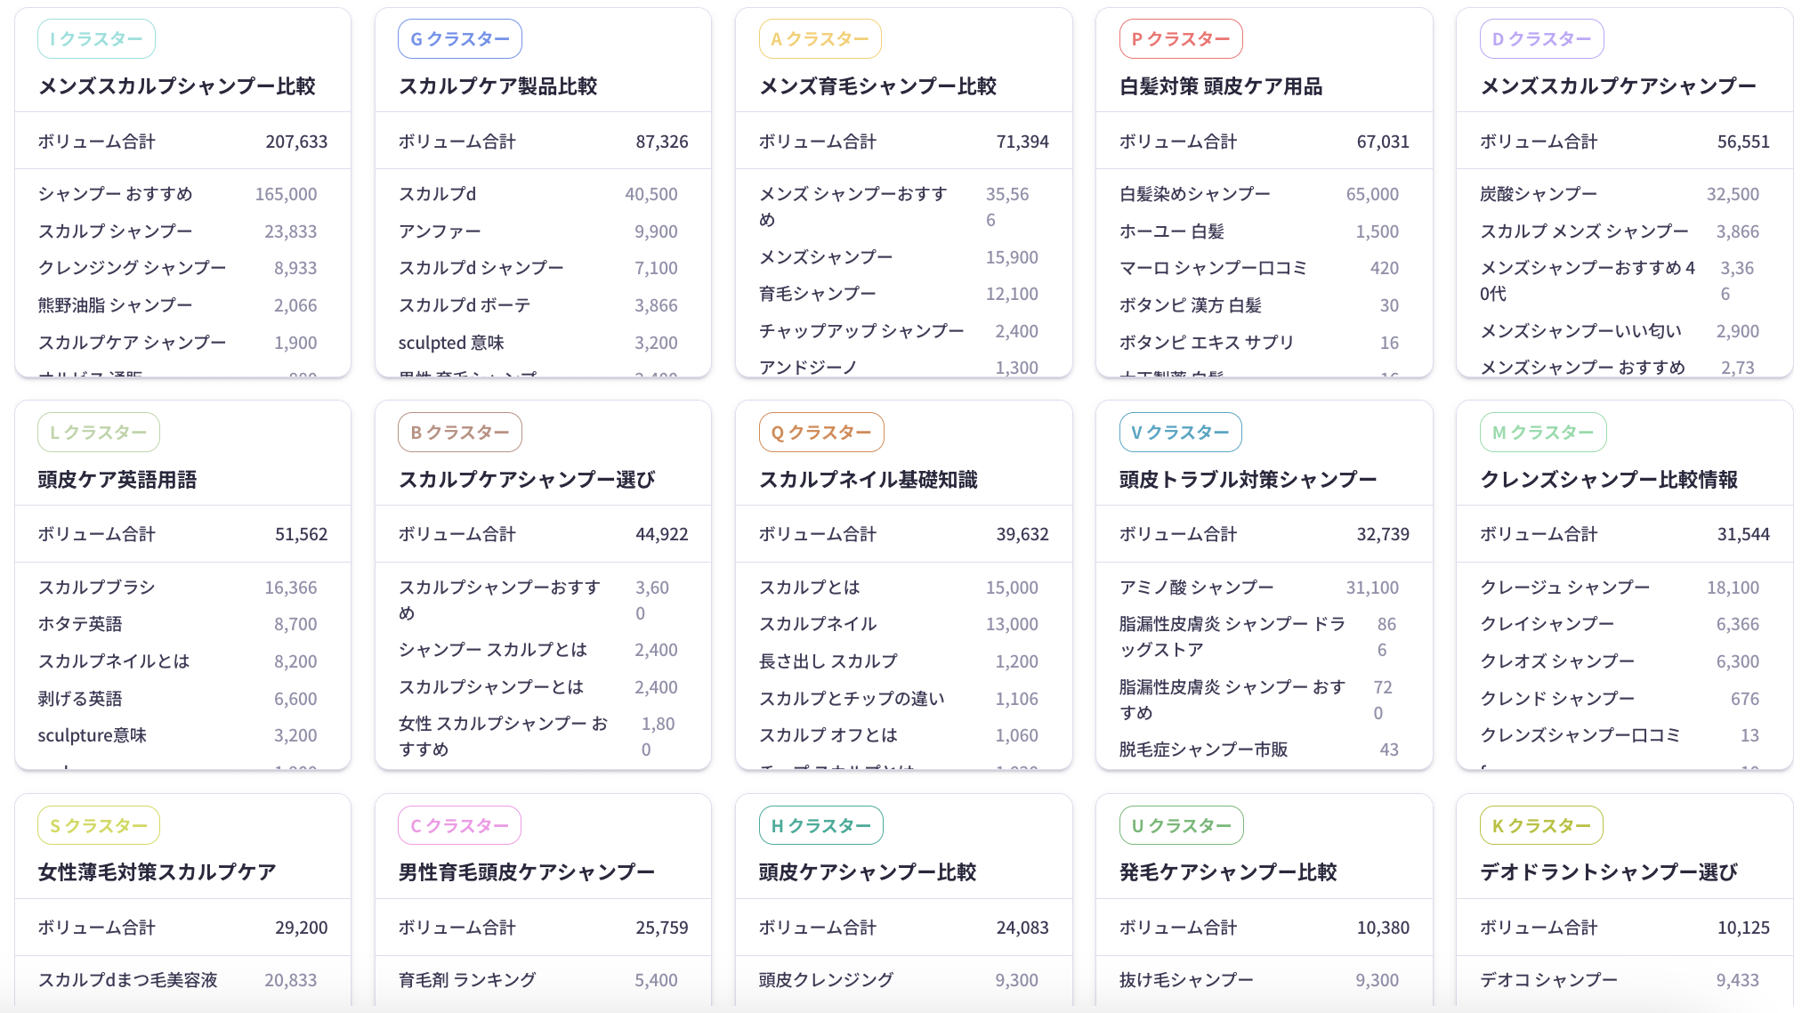Select the H クラスター tag
This screenshot has width=1810, height=1013.
[820, 826]
